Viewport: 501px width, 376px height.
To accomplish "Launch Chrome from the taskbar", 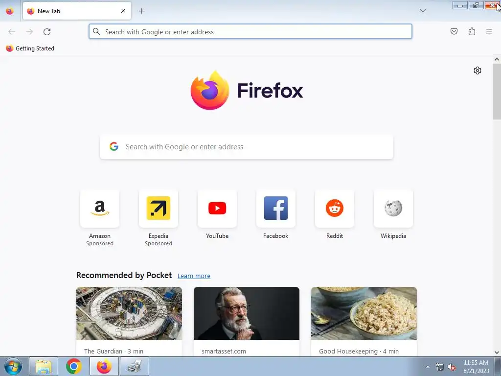I will click(x=74, y=366).
